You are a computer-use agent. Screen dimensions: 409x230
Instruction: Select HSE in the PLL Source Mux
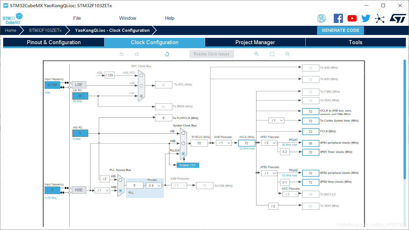[x=120, y=190]
